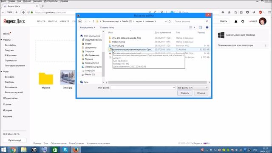
Task: Sort files by the Имя column
Action: coord(110,32)
